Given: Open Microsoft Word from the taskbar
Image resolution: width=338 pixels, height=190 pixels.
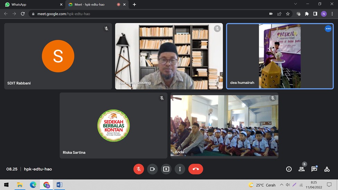Looking at the screenshot, I should tap(59, 185).
